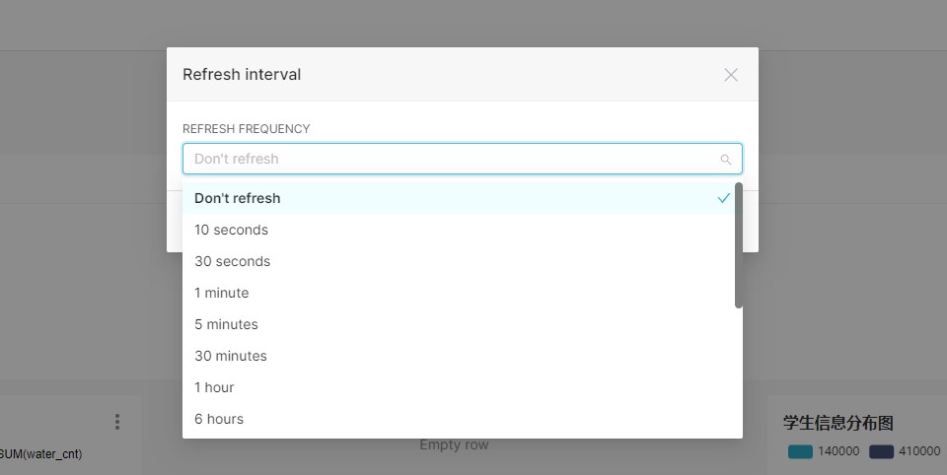Click the magnifier icon in frequency field
Viewport: 947px width, 475px height.
click(x=726, y=160)
